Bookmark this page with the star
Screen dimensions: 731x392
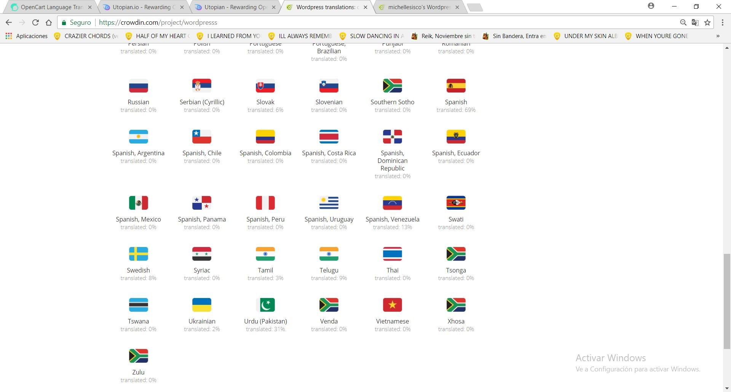click(707, 22)
